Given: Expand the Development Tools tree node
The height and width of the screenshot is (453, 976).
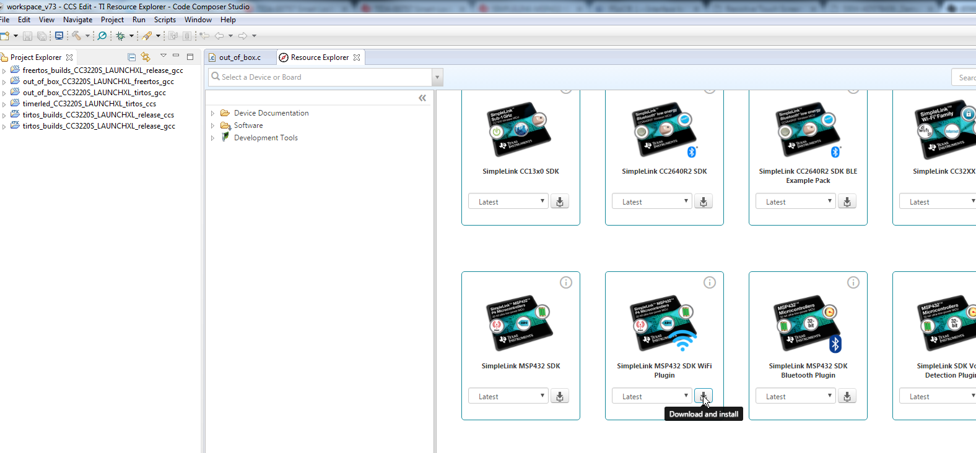Looking at the screenshot, I should [x=212, y=138].
